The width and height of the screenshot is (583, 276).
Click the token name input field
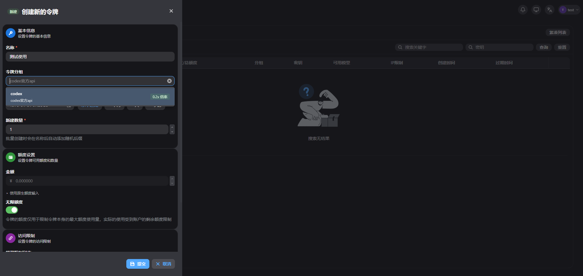point(90,57)
